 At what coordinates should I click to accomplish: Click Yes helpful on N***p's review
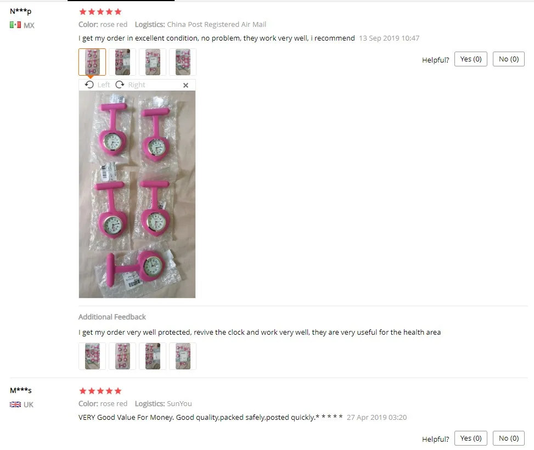click(x=471, y=59)
